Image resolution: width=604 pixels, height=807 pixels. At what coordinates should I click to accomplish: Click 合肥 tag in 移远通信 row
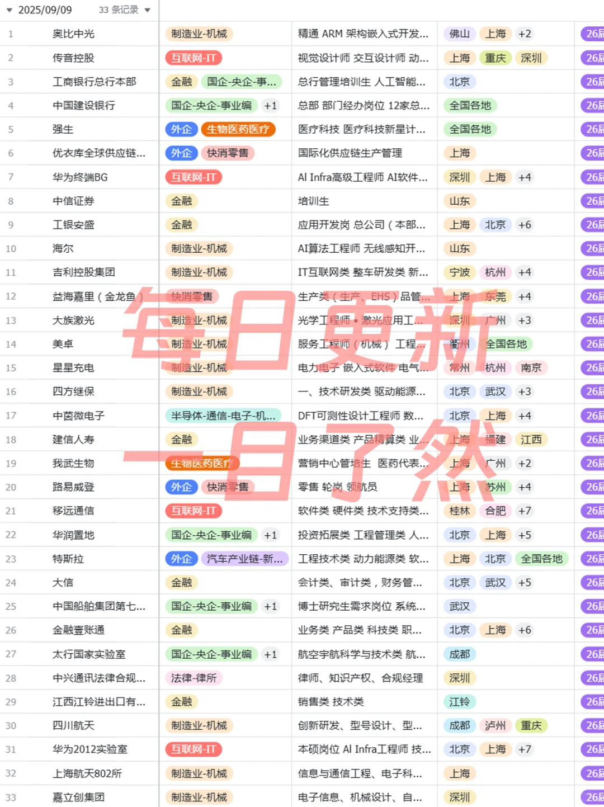click(x=496, y=511)
